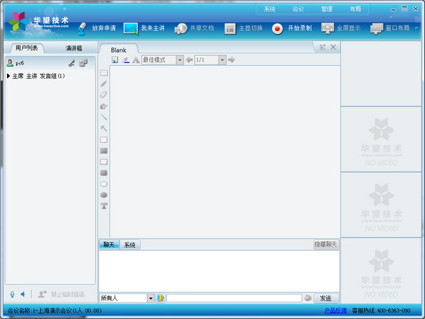Close the Blank whiteboard tab
Image resolution: width=425 pixels, height=319 pixels.
(333, 47)
